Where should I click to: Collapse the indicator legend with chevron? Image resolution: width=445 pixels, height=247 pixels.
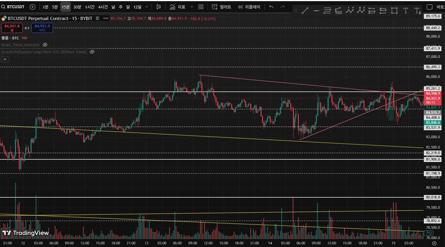click(5, 59)
